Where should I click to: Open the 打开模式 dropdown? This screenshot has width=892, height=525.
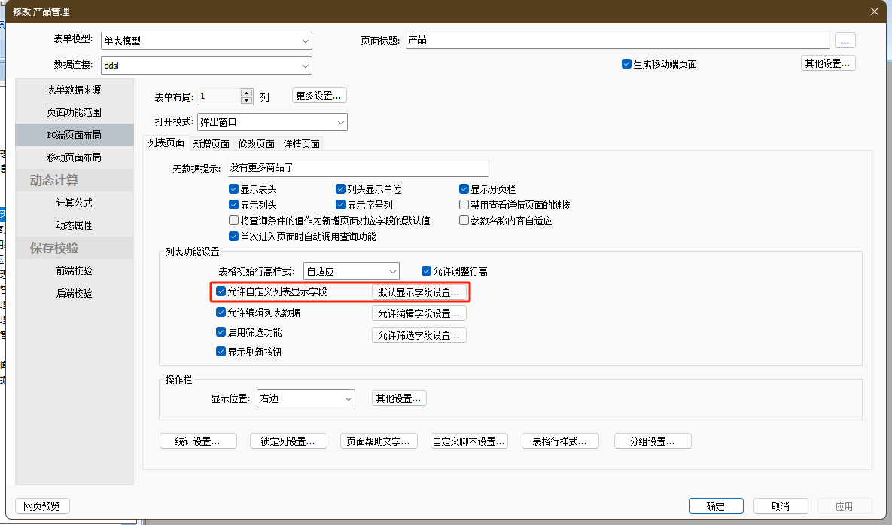[x=340, y=122]
